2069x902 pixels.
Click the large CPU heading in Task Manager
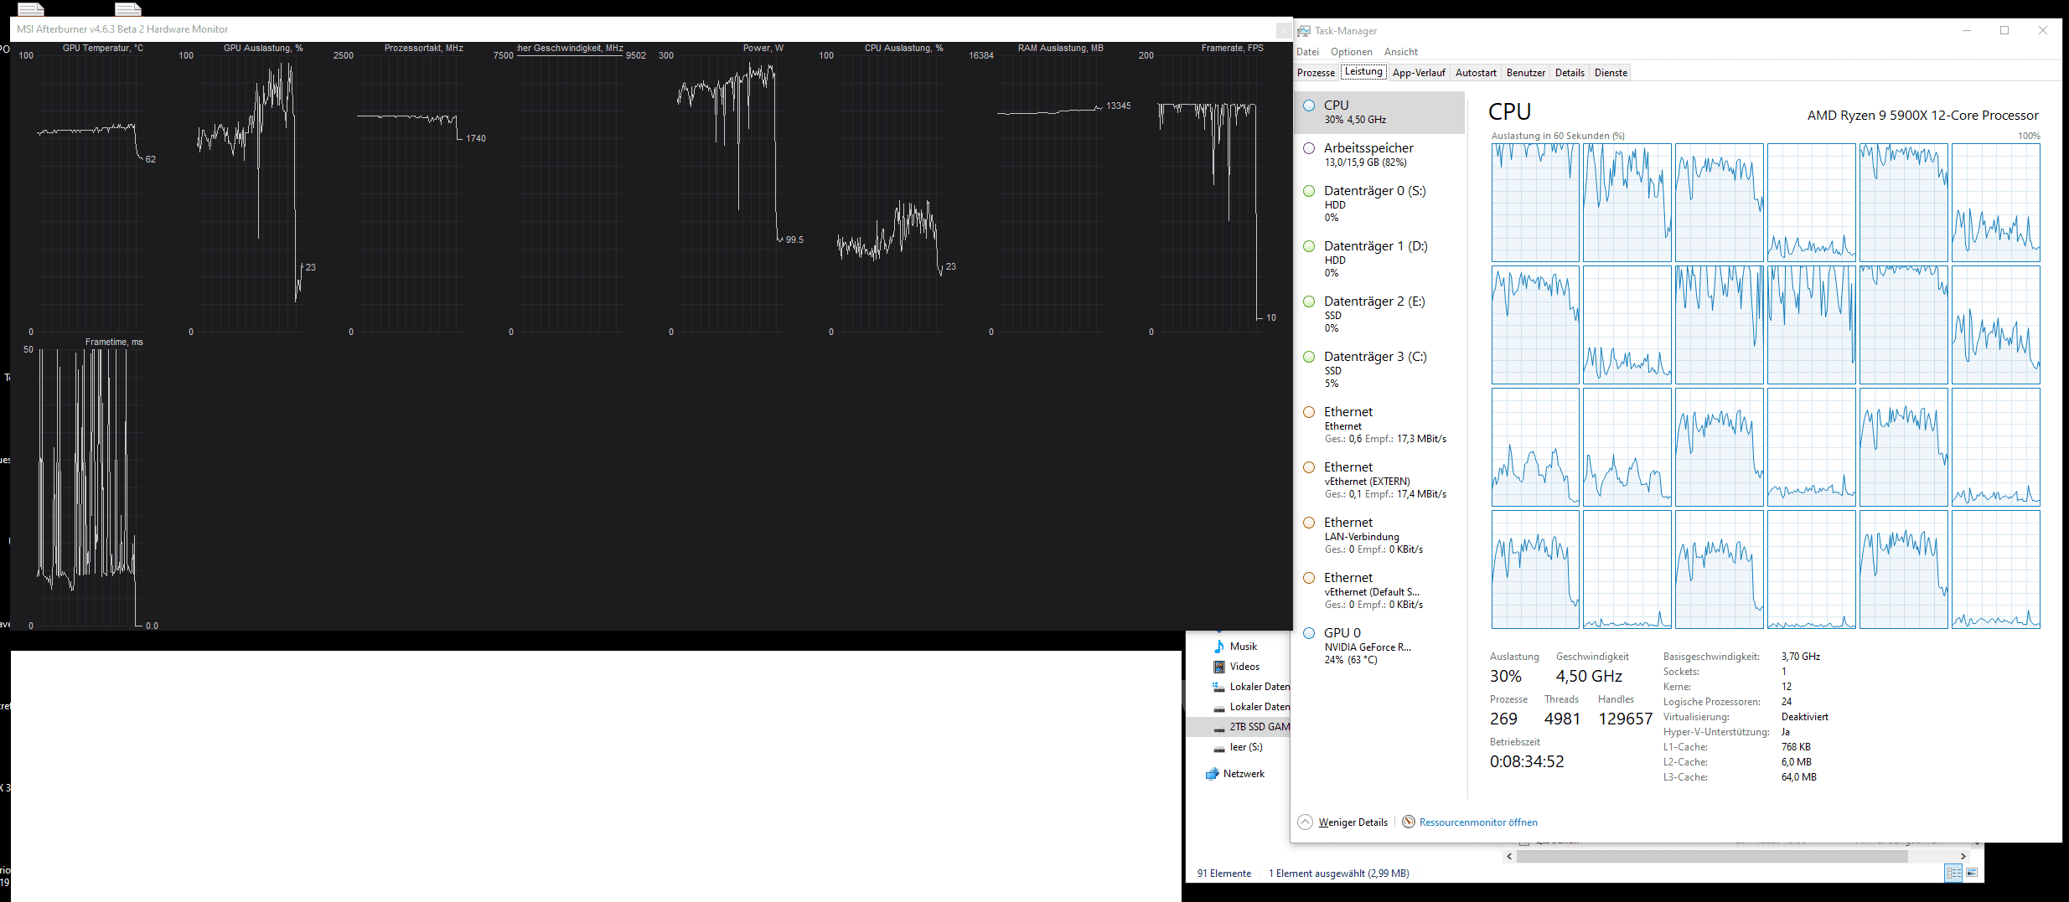point(1509,111)
